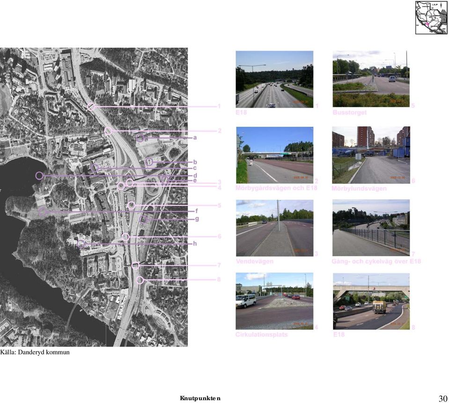This screenshot has width=449, height=403.
Task: Open the Vendevägen road photo
Action: tap(275, 228)
